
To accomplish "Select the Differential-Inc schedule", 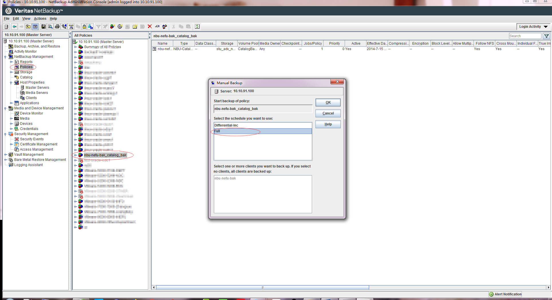I will click(x=263, y=125).
